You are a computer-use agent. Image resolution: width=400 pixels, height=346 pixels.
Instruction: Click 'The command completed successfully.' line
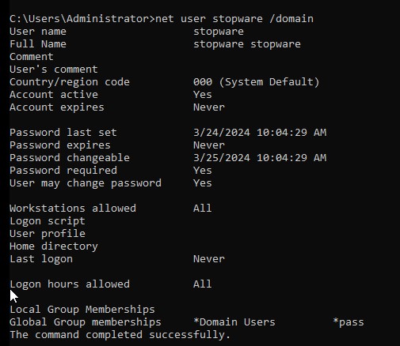point(120,335)
